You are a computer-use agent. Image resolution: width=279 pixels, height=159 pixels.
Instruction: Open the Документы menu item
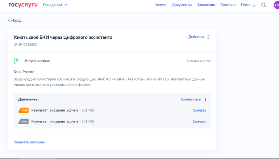[x=182, y=5]
